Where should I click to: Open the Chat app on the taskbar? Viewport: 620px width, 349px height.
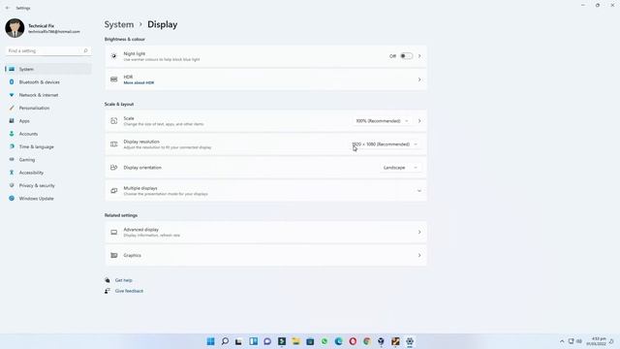click(267, 341)
